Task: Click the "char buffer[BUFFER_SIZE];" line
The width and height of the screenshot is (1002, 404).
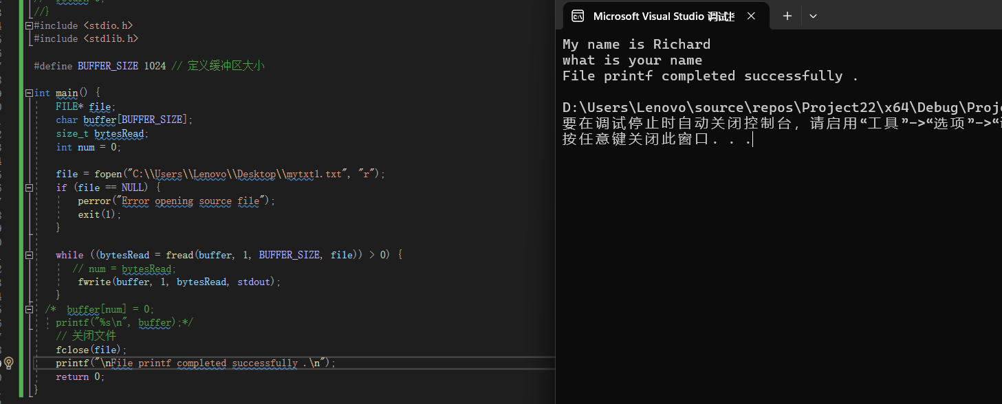Action: coord(124,120)
